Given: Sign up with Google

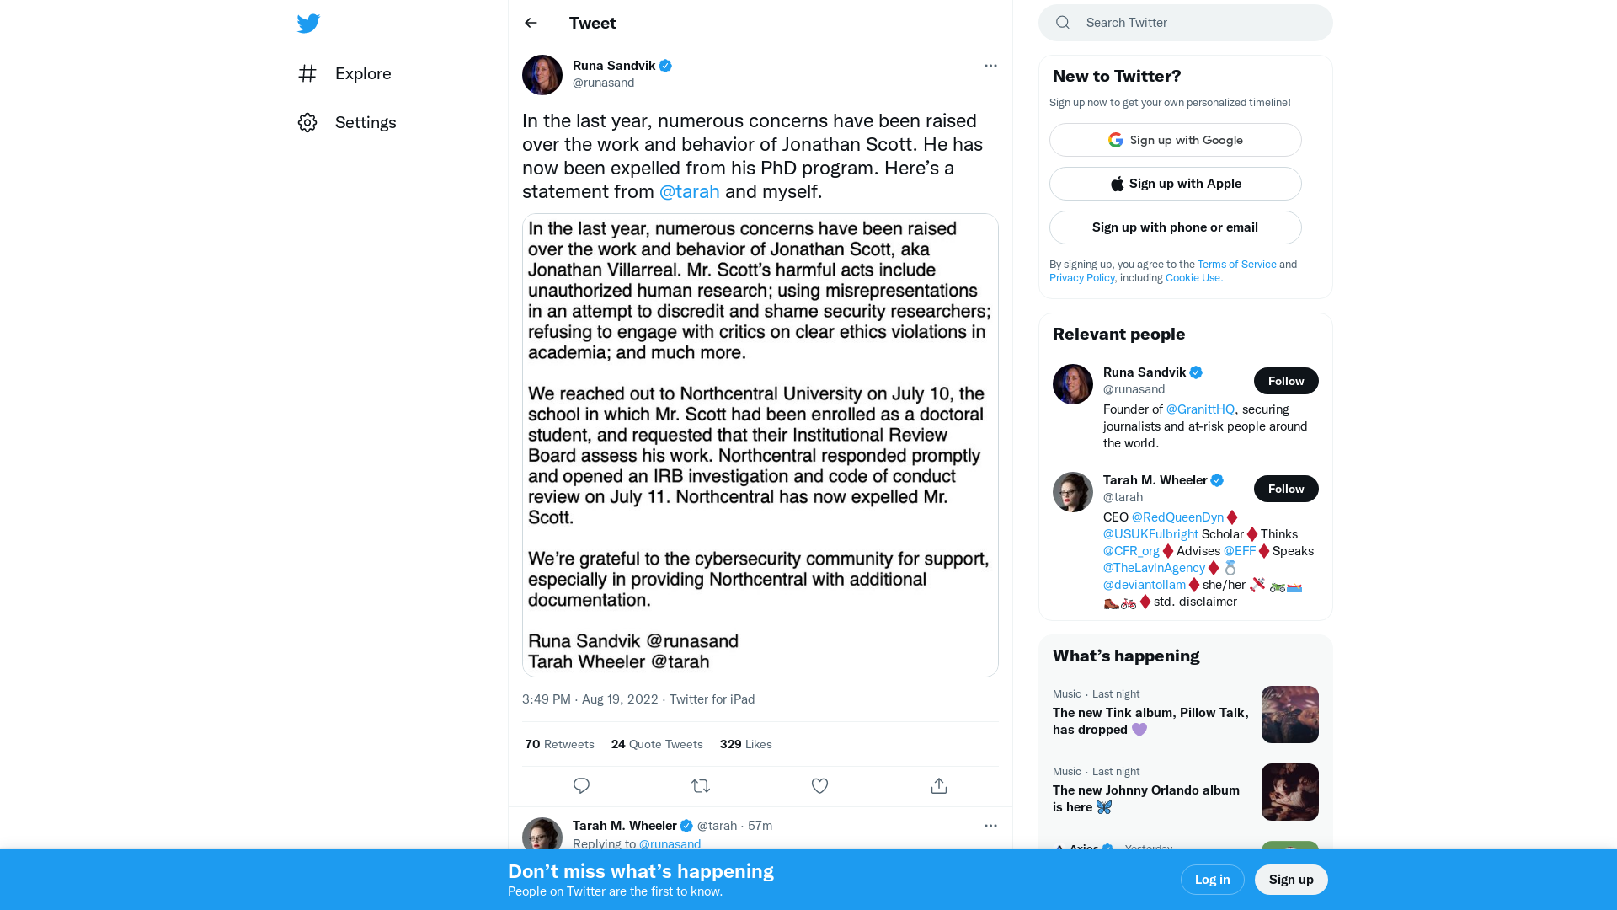Looking at the screenshot, I should (x=1175, y=140).
